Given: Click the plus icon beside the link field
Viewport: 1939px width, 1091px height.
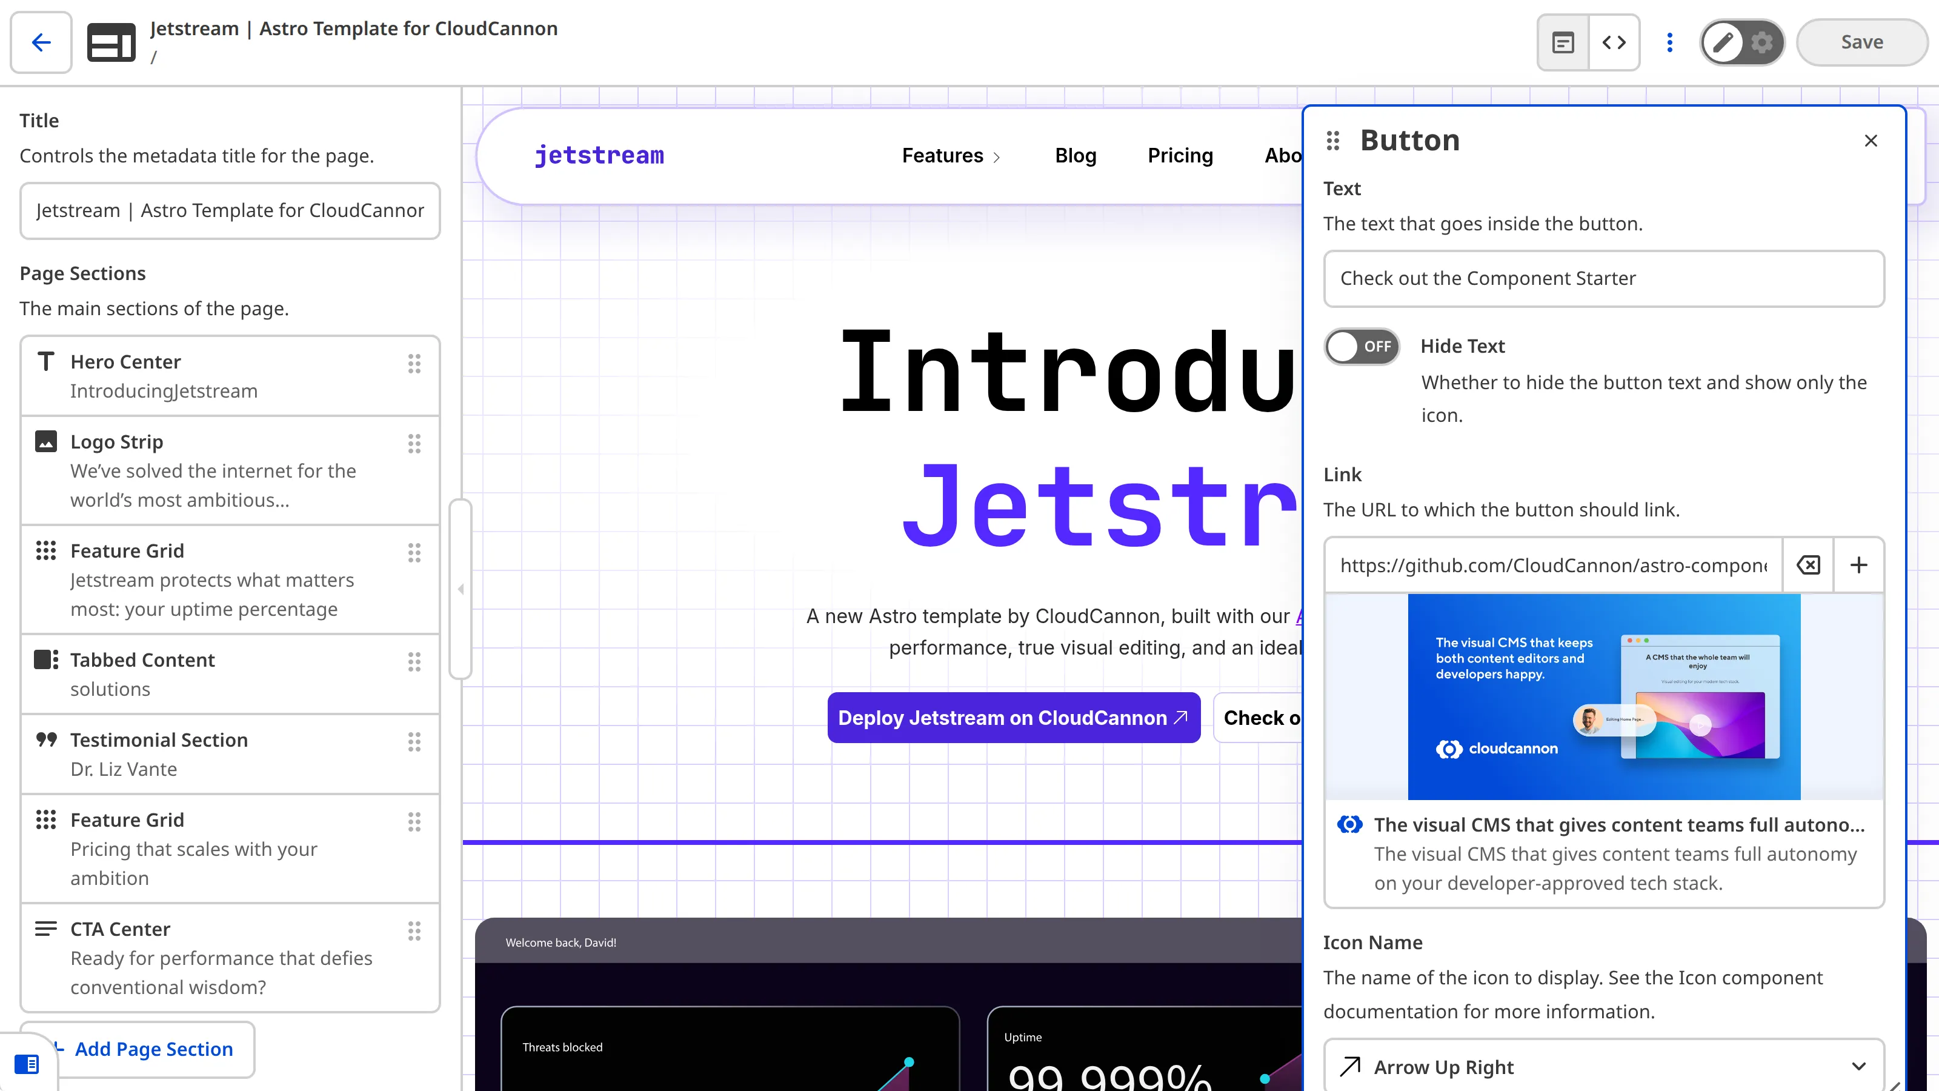Looking at the screenshot, I should click(1858, 565).
